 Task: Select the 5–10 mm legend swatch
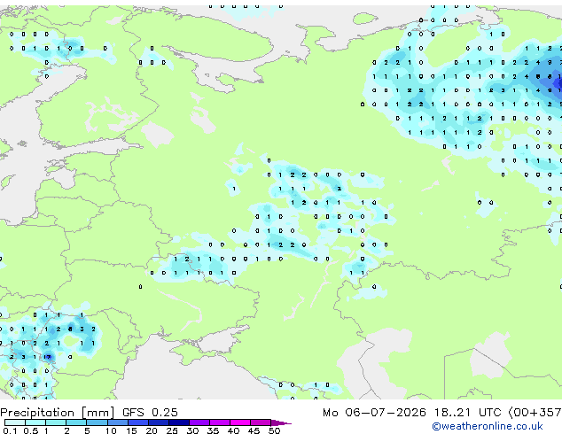point(97,422)
